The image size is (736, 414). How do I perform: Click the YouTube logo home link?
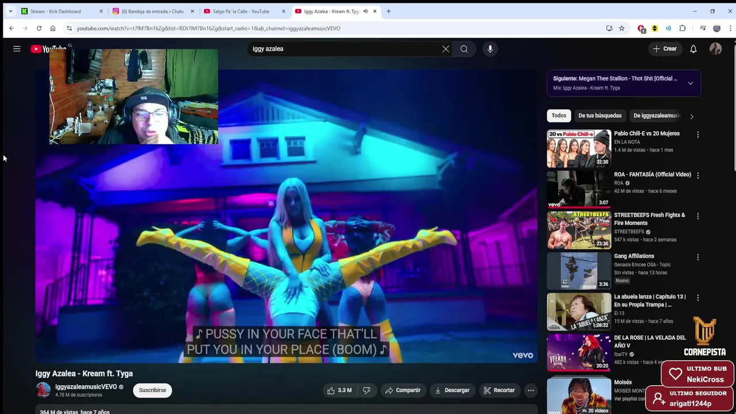49,49
